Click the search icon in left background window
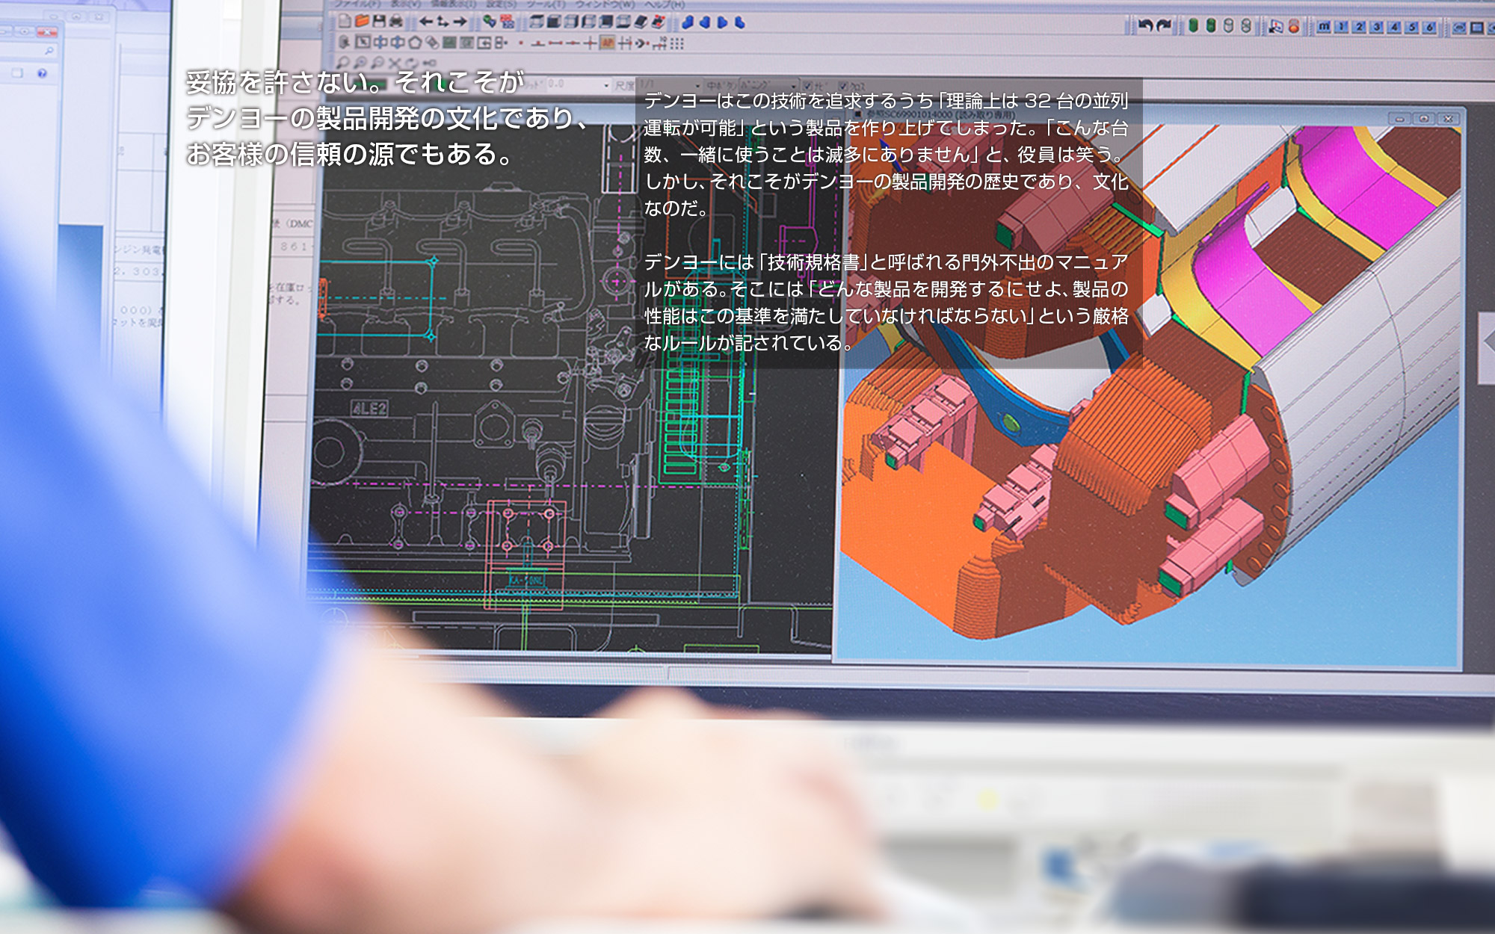Image resolution: width=1495 pixels, height=934 pixels. coord(49,51)
